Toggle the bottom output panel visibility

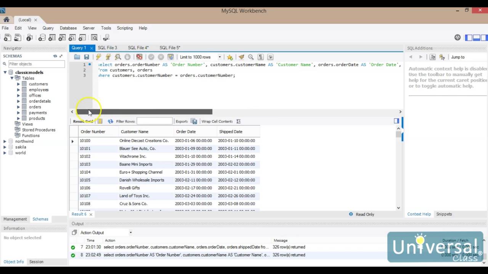[x=476, y=38]
